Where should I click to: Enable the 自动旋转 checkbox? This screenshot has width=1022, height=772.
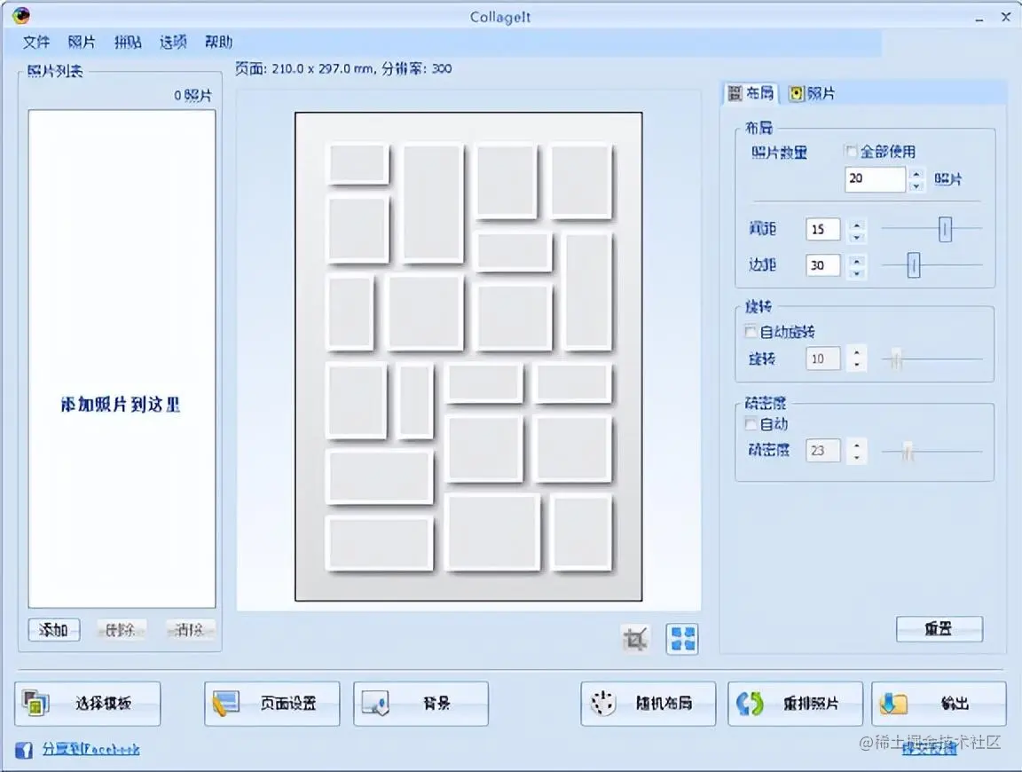tap(751, 331)
